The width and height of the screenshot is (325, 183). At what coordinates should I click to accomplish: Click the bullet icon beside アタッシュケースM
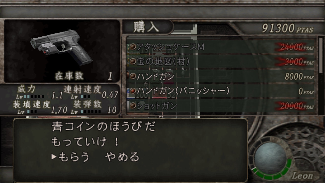click(133, 47)
